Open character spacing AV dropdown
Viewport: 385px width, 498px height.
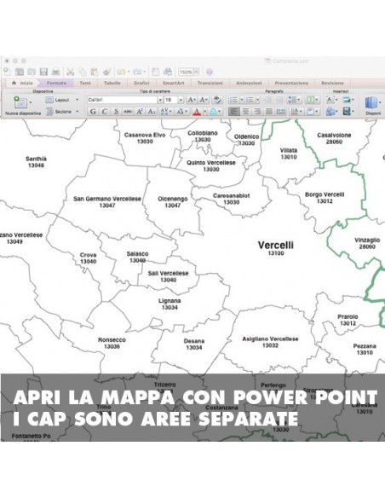click(166, 112)
